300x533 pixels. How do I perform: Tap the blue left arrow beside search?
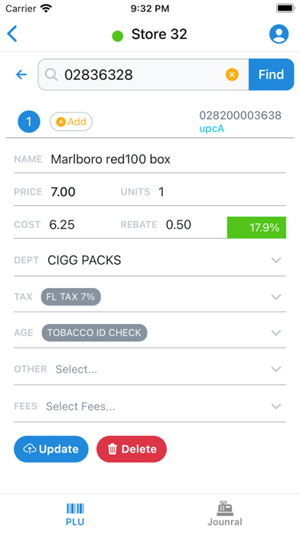21,74
